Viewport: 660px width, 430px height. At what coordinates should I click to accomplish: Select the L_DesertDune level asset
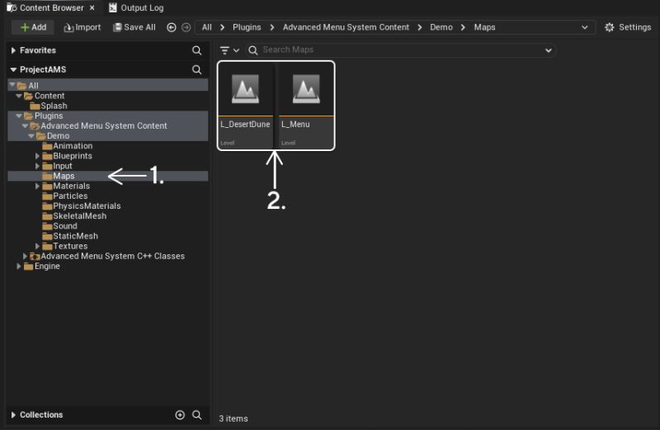point(246,106)
